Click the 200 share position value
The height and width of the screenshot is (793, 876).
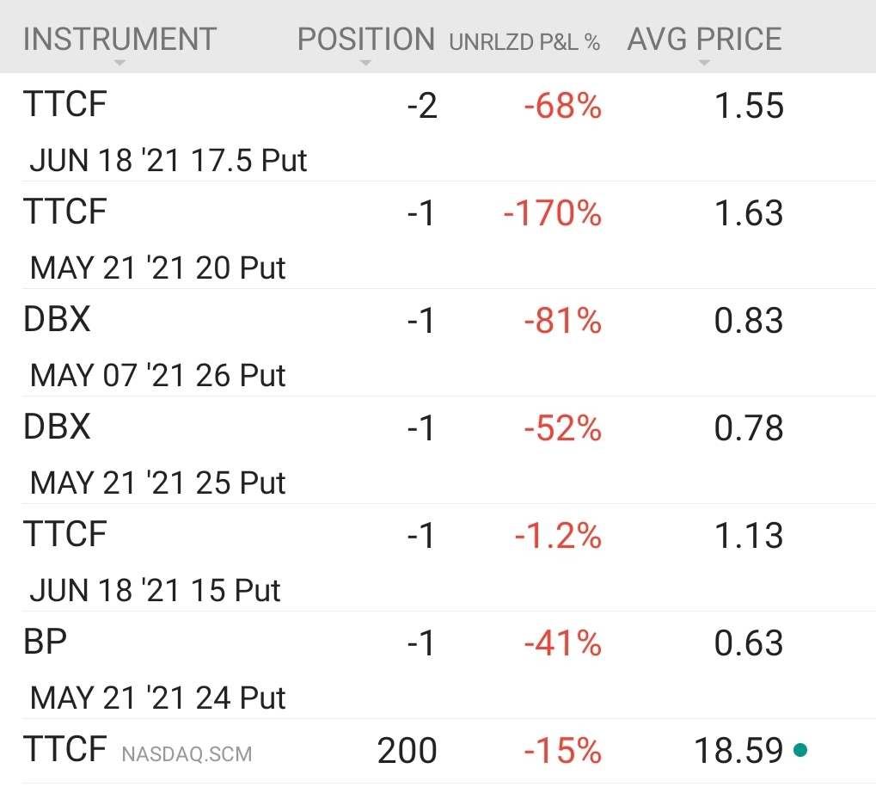coord(407,750)
